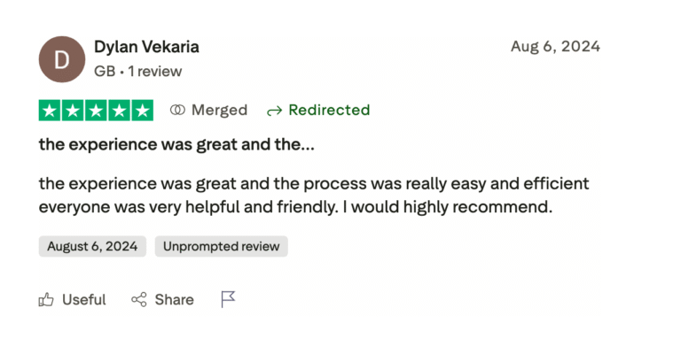
Task: Click the middle third rating star
Action: [x=96, y=111]
